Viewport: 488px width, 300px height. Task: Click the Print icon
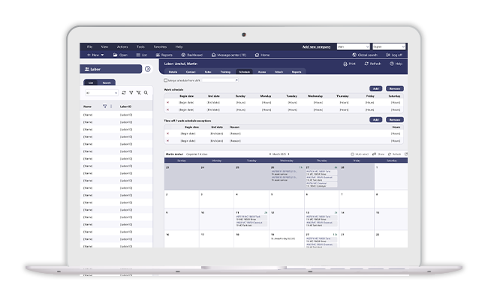click(x=348, y=64)
